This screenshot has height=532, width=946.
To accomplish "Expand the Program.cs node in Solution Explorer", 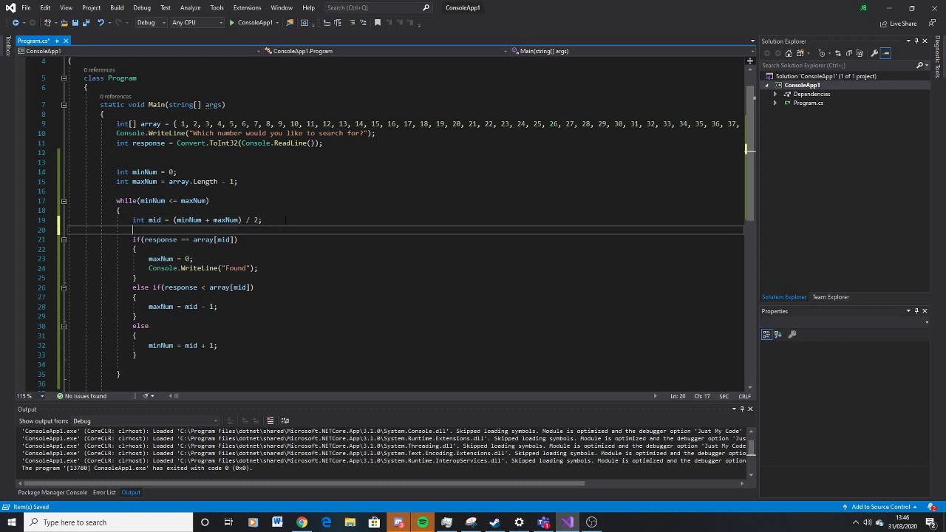I will pos(775,103).
